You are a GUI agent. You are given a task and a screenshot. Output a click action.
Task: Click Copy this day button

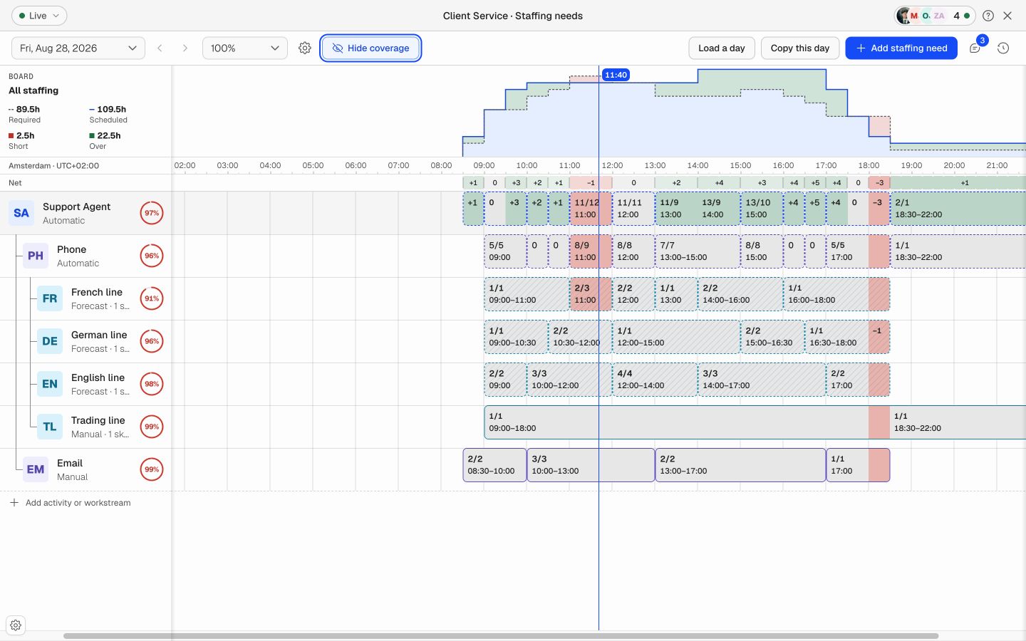coord(800,48)
